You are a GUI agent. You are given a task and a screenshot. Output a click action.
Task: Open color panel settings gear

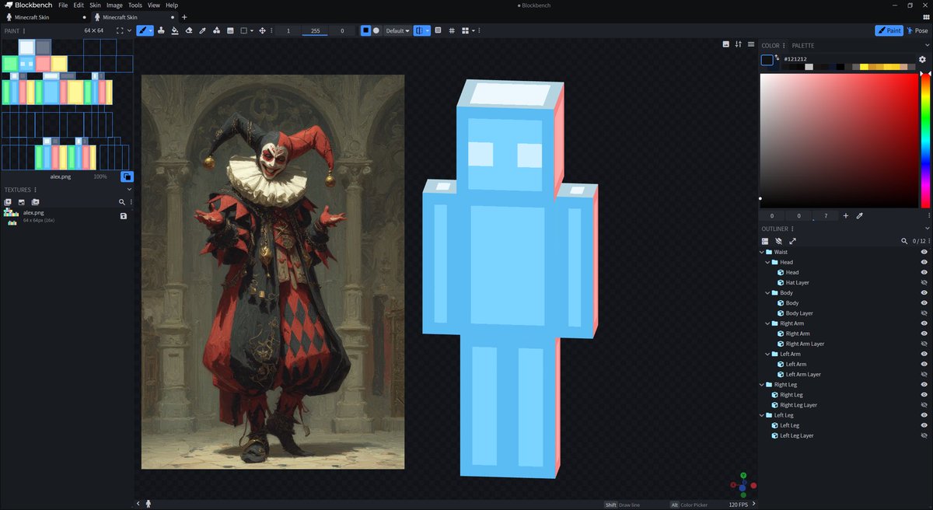click(x=923, y=59)
